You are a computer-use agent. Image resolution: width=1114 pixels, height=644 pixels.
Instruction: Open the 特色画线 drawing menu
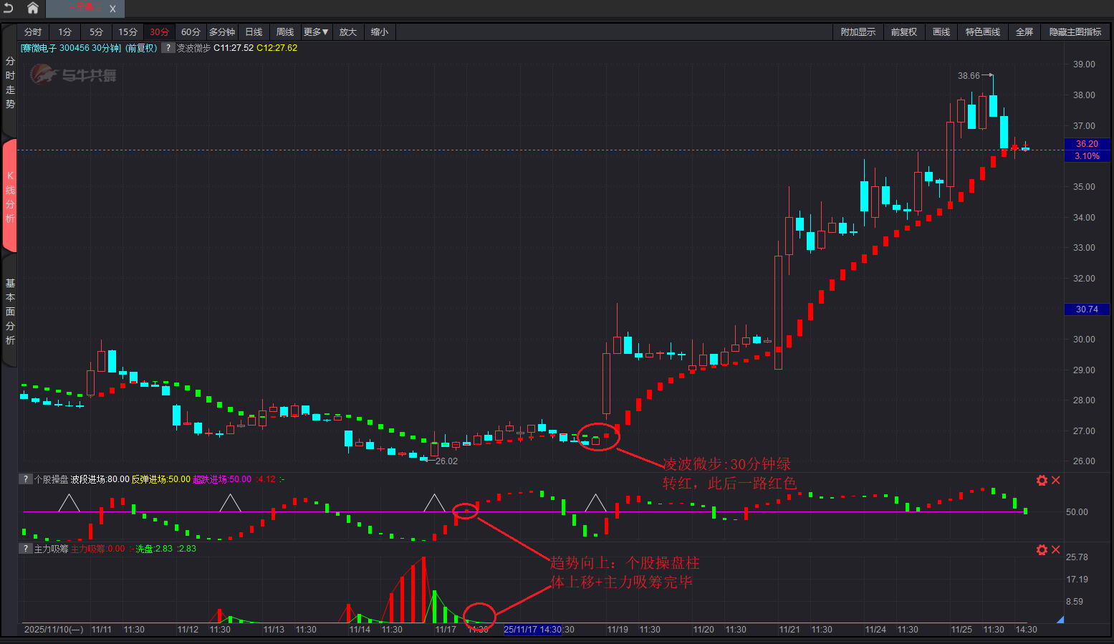coord(982,32)
